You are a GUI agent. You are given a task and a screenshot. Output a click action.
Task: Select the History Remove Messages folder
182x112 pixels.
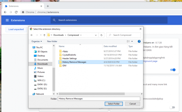pyautogui.click(x=100, y=62)
